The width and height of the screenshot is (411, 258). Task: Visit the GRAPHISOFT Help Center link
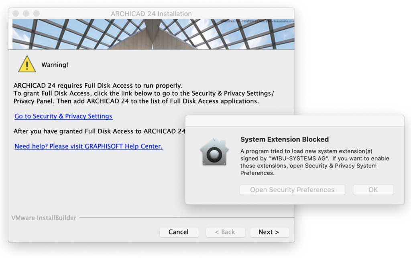click(88, 146)
